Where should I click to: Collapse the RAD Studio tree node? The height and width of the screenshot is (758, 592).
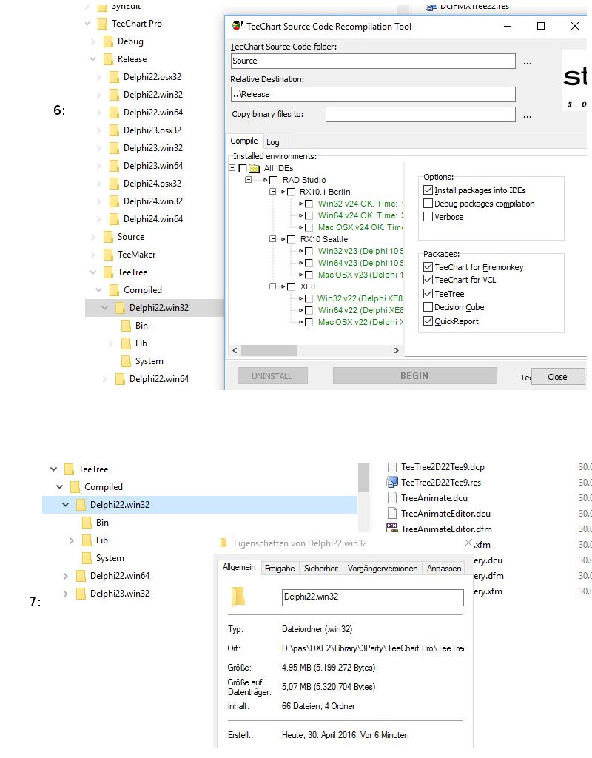click(x=249, y=180)
